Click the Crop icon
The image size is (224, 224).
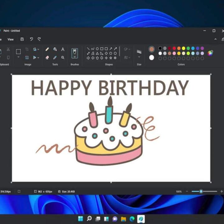[x=27, y=49]
